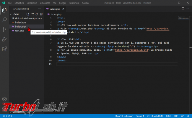Image resolution: width=192 pixels, height=118 pixels.
Task: Place cursor on empty line 11
Action: 117,64
